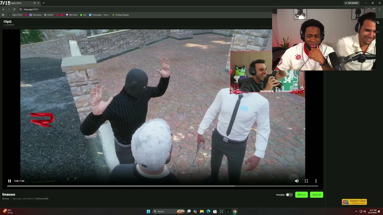Open Task View from the taskbar
This screenshot has width=383, height=215.
coord(189,211)
